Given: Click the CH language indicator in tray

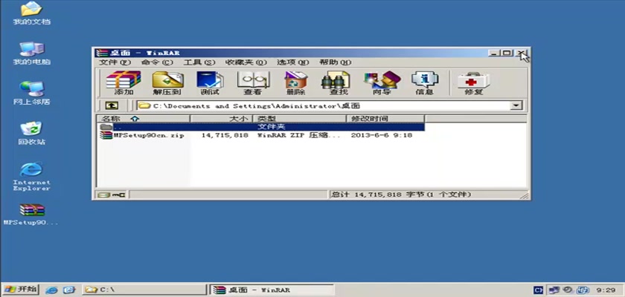Looking at the screenshot, I should click(x=538, y=290).
